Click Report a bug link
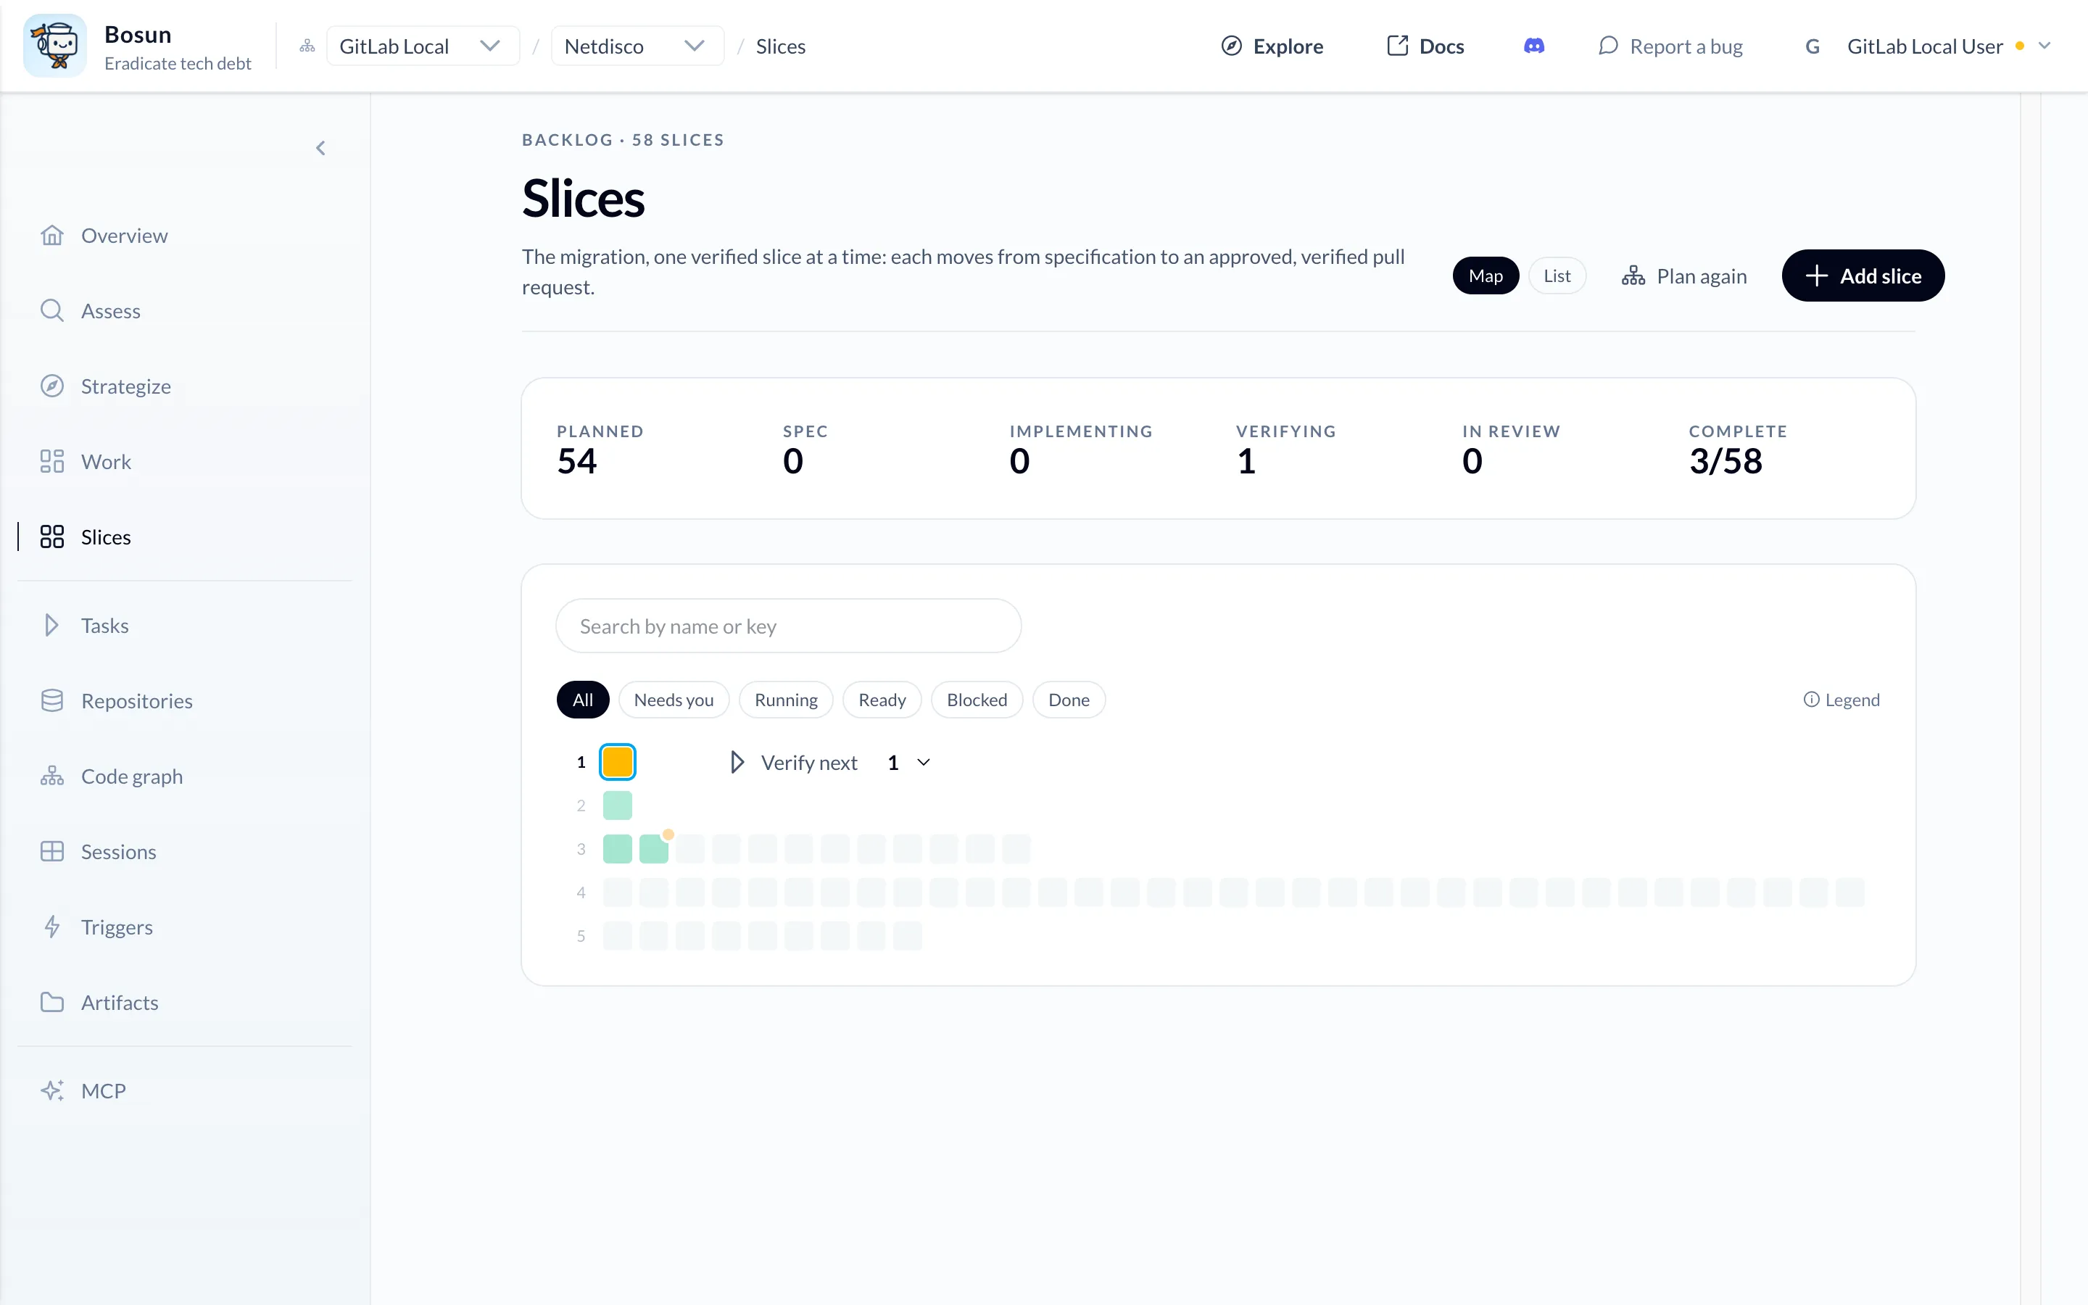 [1670, 46]
